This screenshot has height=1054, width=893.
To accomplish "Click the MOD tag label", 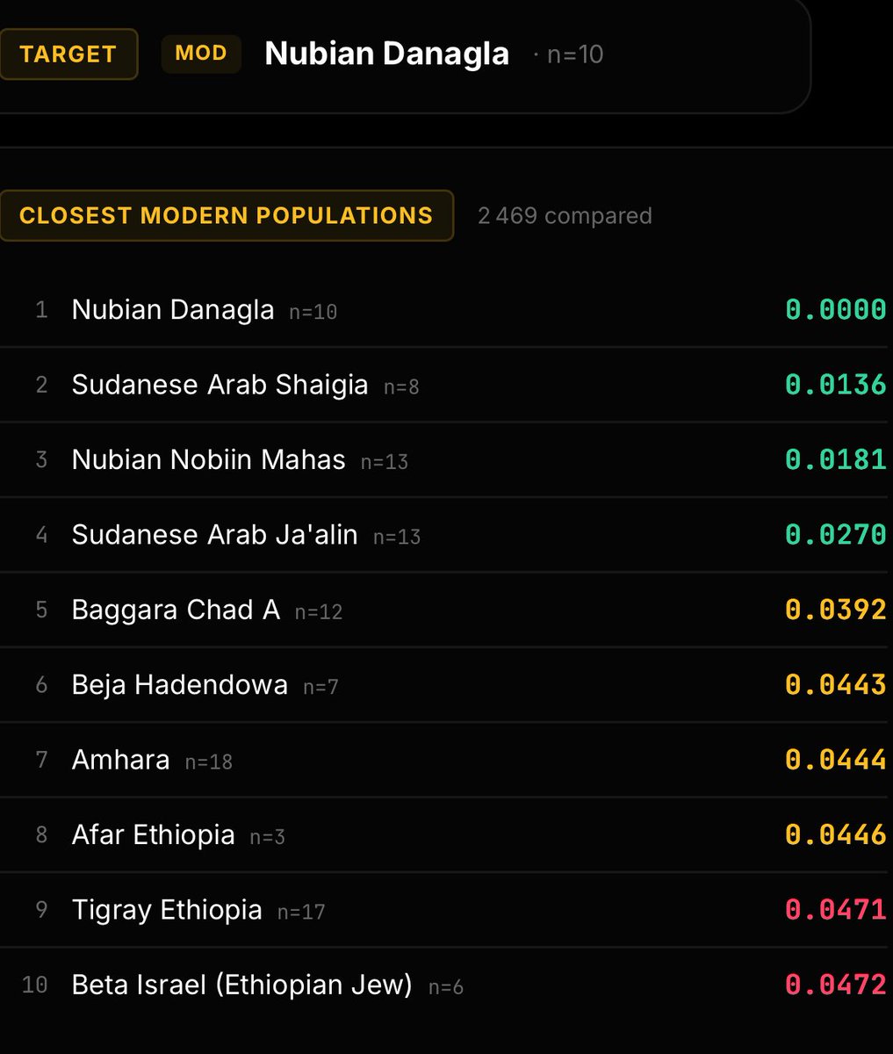I will tap(201, 54).
